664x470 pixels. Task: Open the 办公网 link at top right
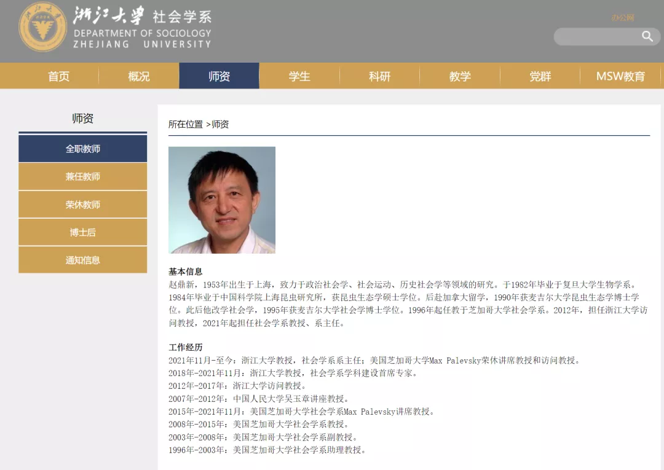(622, 17)
